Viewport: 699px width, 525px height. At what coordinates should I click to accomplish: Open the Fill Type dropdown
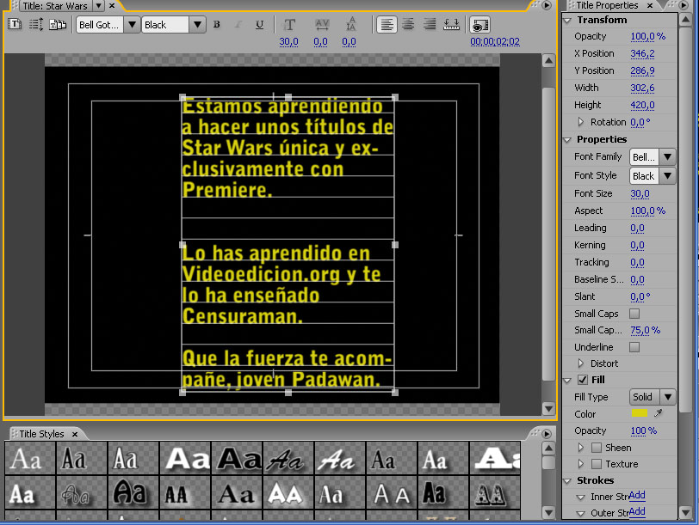tap(653, 397)
